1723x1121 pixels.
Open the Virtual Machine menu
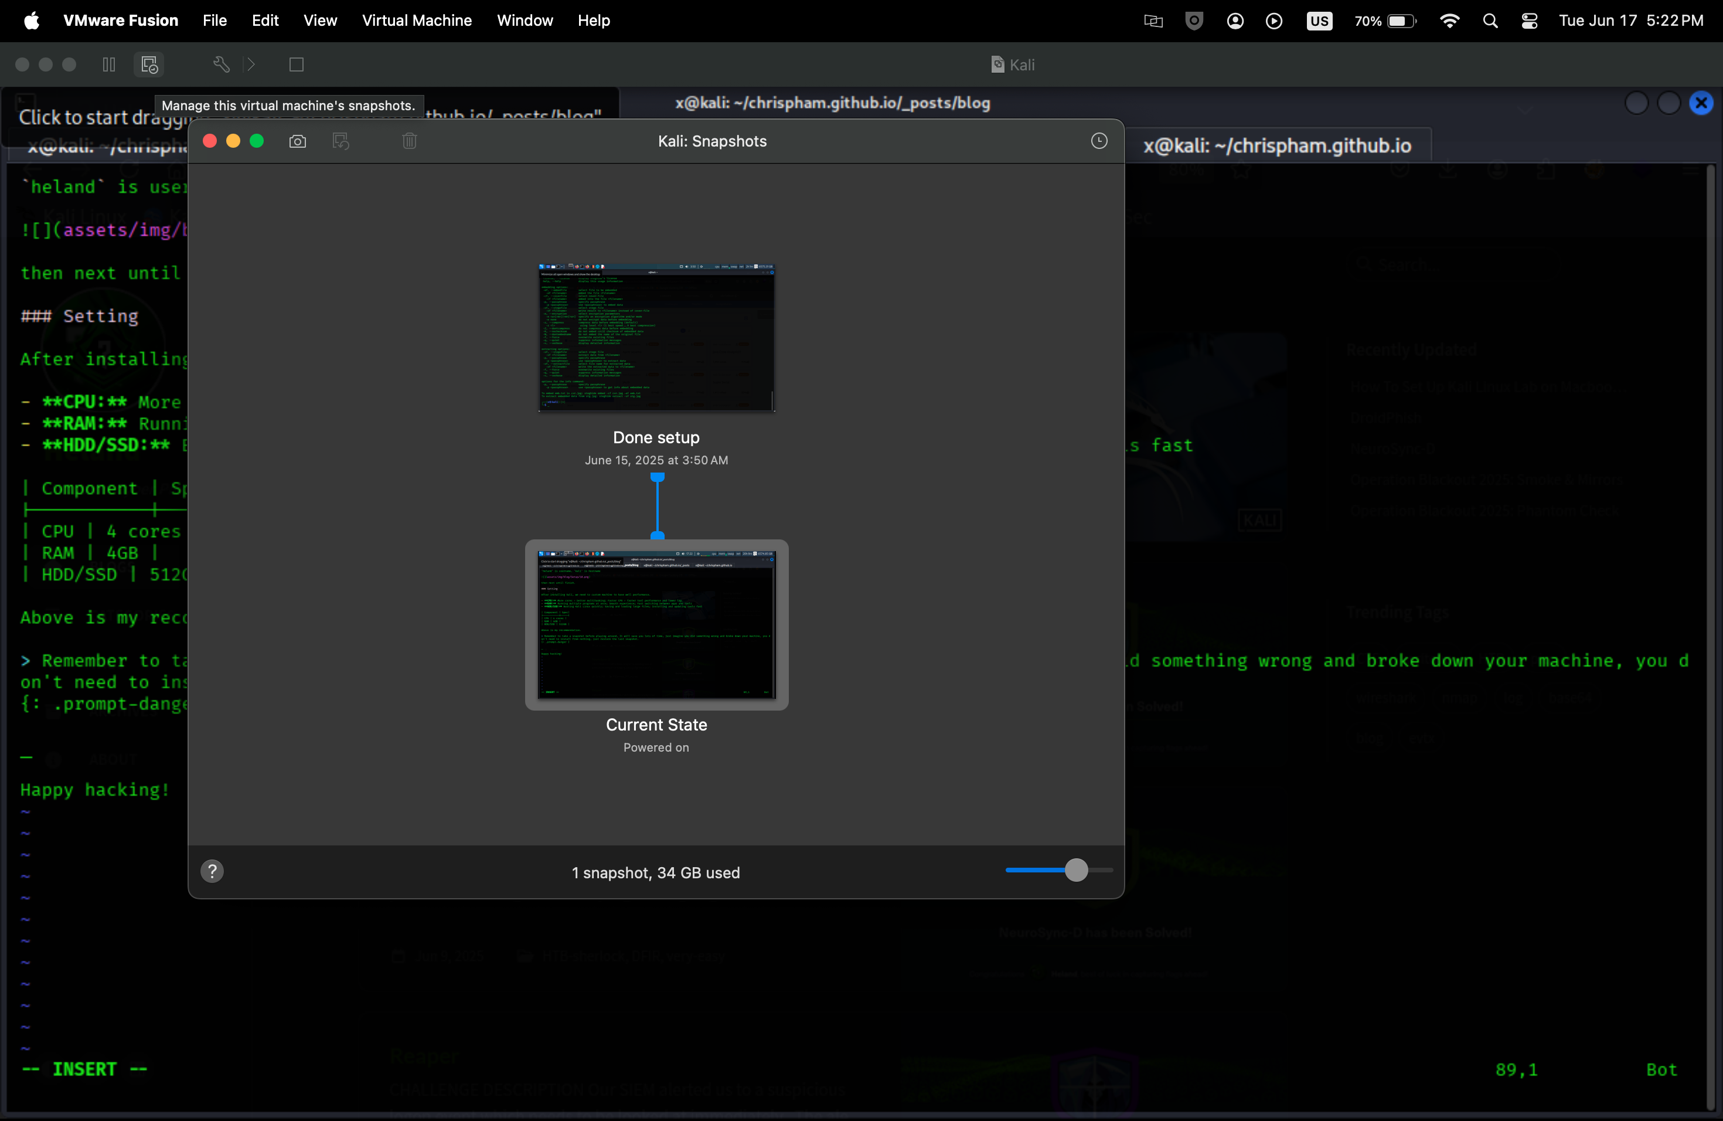(x=417, y=21)
